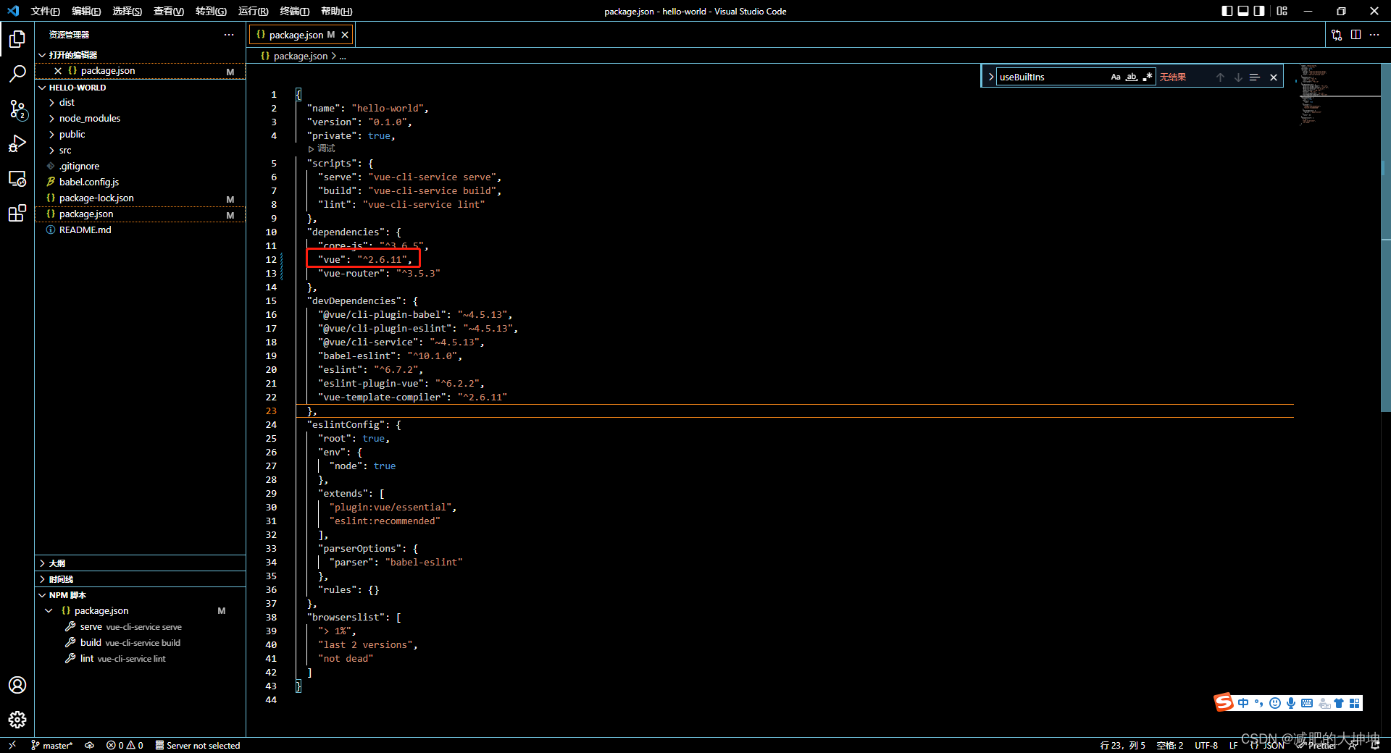
Task: Expand the Timeline section
Action: pos(141,579)
